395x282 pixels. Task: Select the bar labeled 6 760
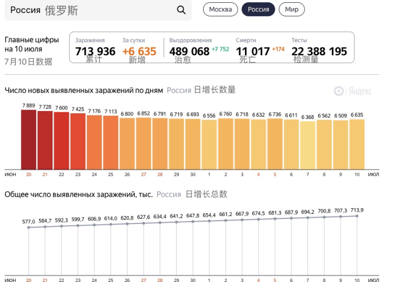226,144
